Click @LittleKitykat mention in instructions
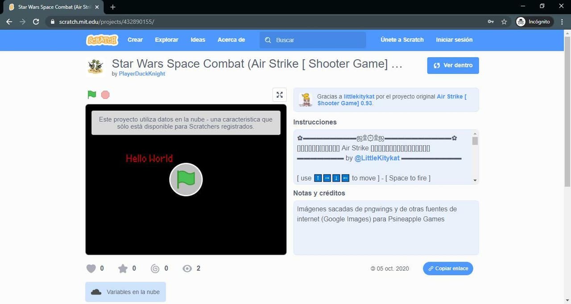Screen dimensions: 571x304 click(x=377, y=158)
